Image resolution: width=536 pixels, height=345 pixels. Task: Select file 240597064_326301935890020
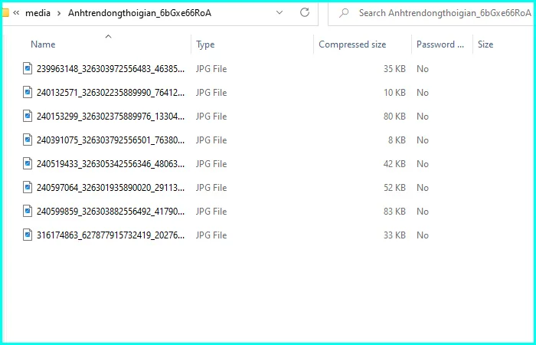coord(110,188)
